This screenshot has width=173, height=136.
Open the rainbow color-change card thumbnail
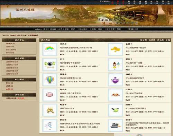(x=50, y=49)
